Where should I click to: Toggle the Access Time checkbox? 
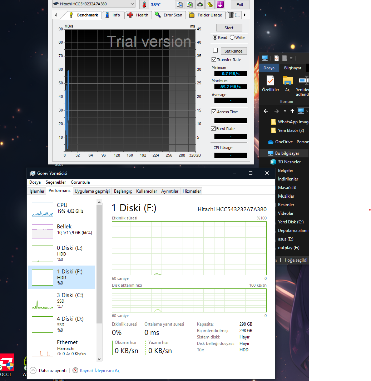click(214, 112)
